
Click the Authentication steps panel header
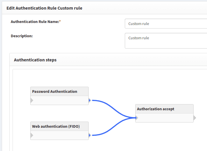pos(35,60)
